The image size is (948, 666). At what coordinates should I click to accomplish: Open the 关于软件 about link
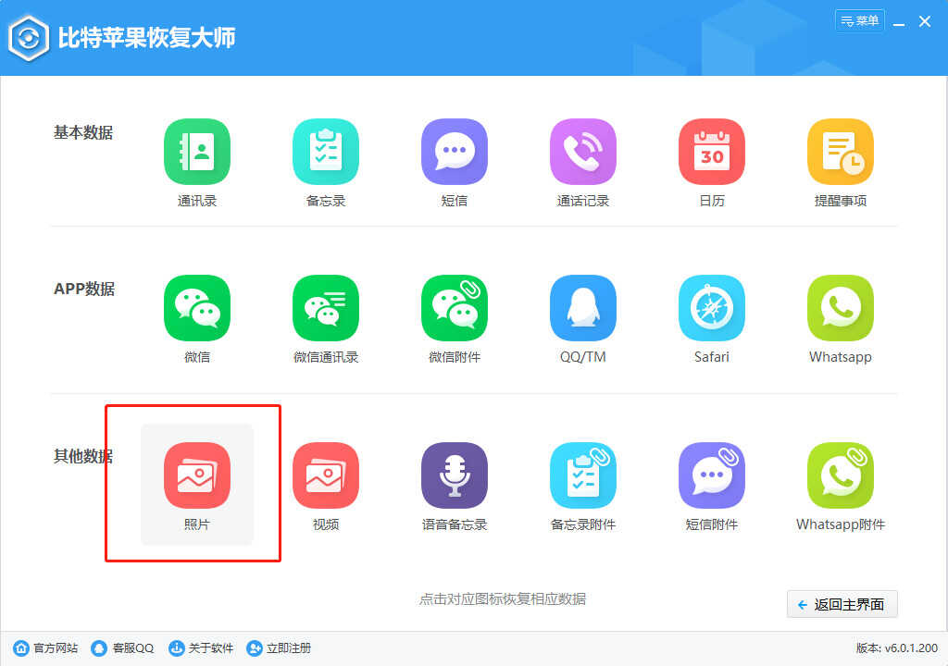[x=201, y=648]
